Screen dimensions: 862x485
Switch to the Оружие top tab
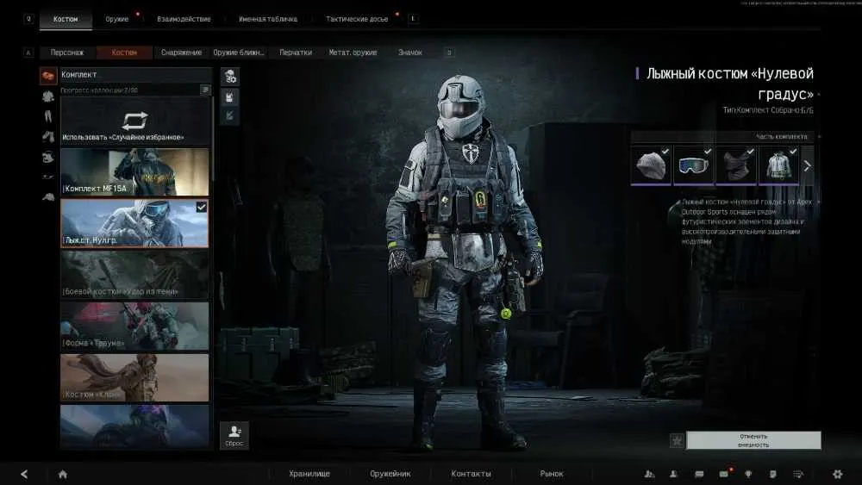coord(116,19)
